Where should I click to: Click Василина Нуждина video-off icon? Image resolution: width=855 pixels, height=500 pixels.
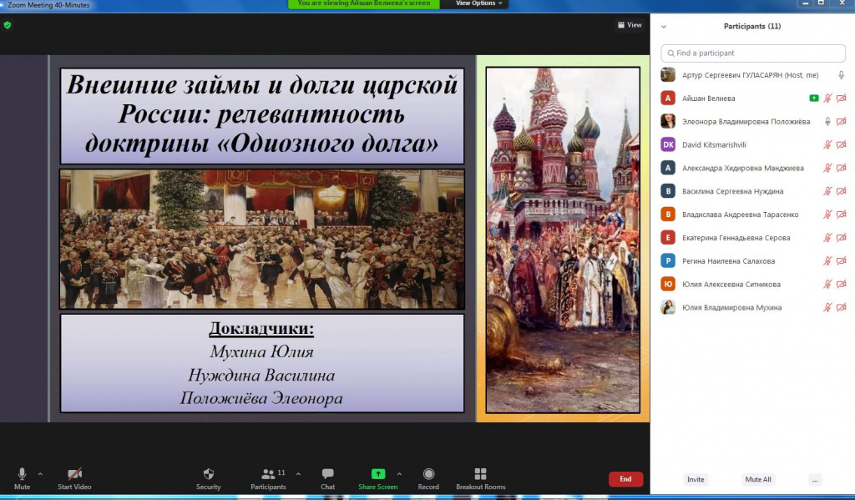pyautogui.click(x=842, y=191)
